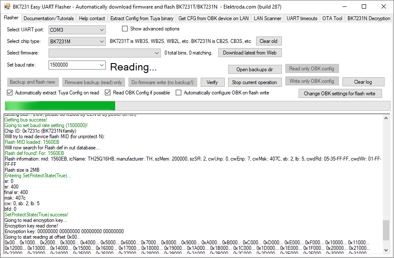
Task: Select the Flasher tab
Action: point(11,18)
